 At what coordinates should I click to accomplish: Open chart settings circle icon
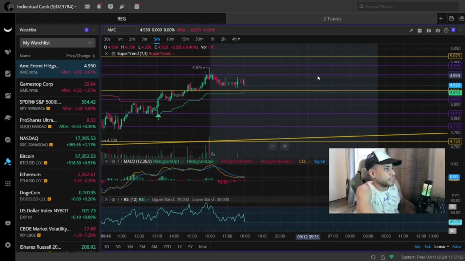point(446,30)
